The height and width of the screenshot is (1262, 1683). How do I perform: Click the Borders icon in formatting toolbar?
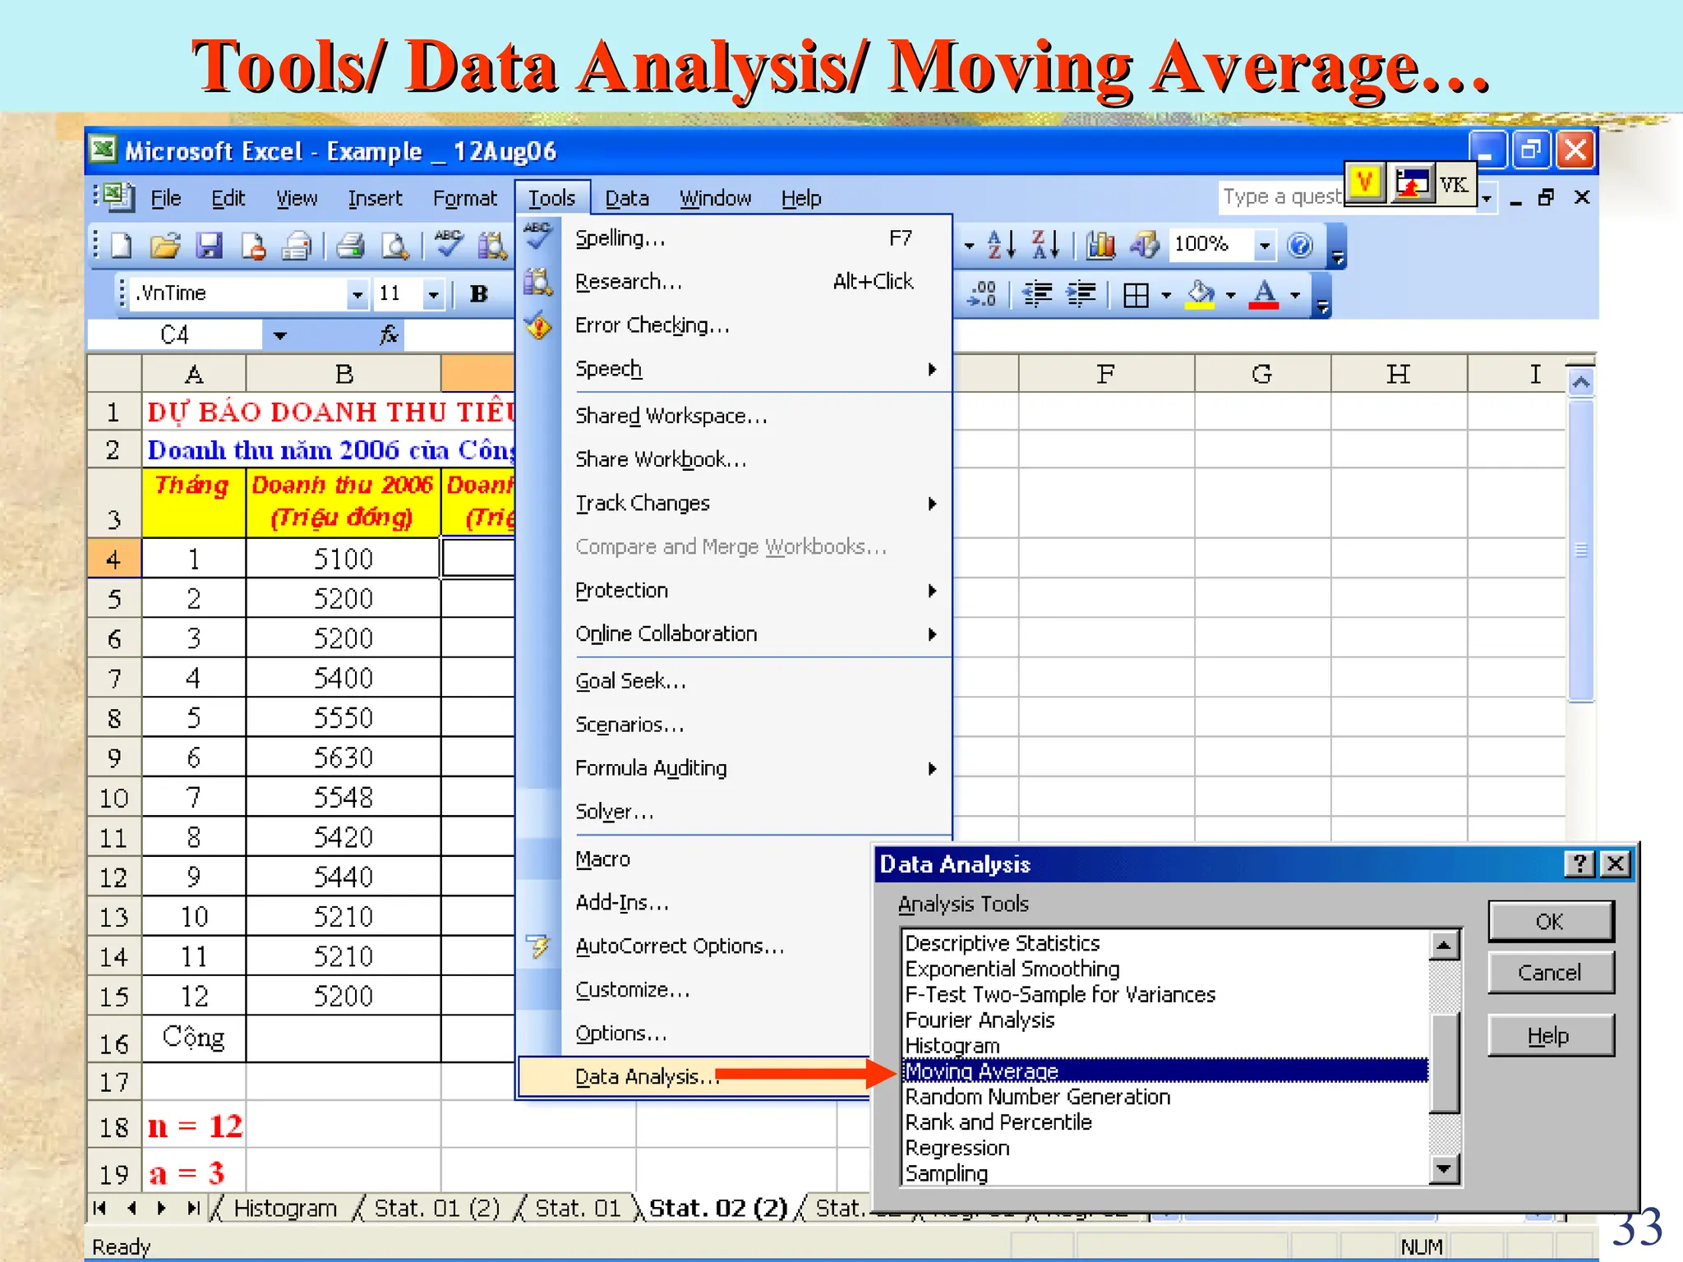point(1136,294)
